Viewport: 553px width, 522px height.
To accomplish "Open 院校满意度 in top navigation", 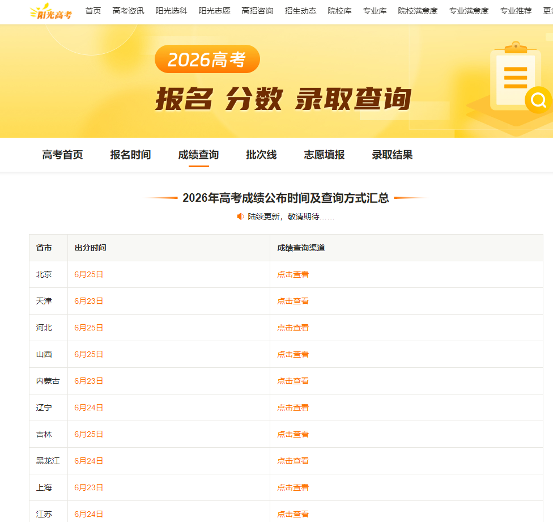I will 418,11.
